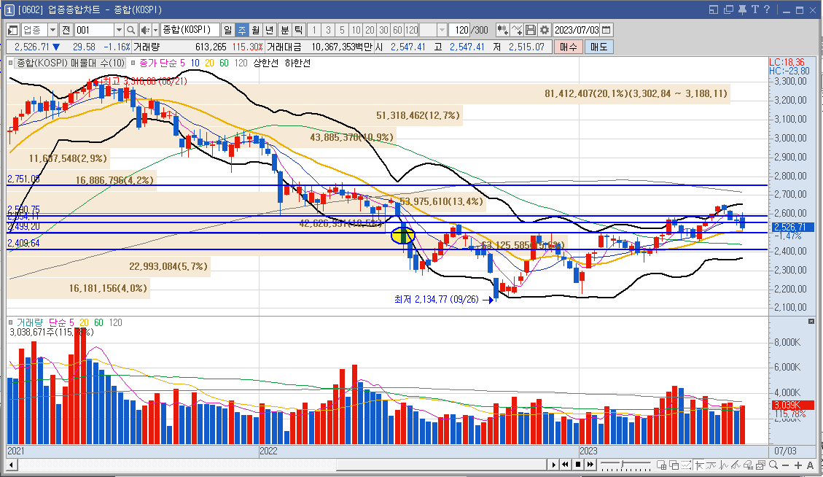
Task: Click the speaker sound icon
Action: pos(145,30)
